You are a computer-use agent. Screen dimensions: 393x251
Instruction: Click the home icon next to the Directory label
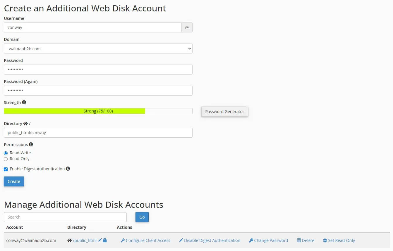click(25, 123)
